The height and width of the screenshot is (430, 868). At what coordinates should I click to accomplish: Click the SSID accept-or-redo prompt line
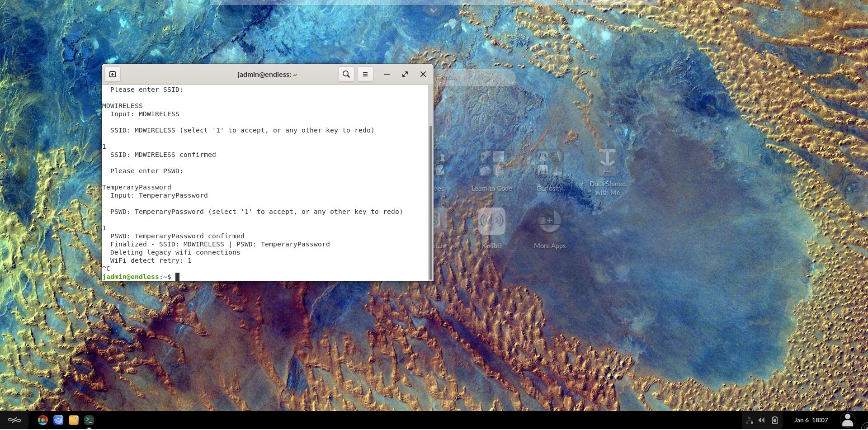coord(242,130)
